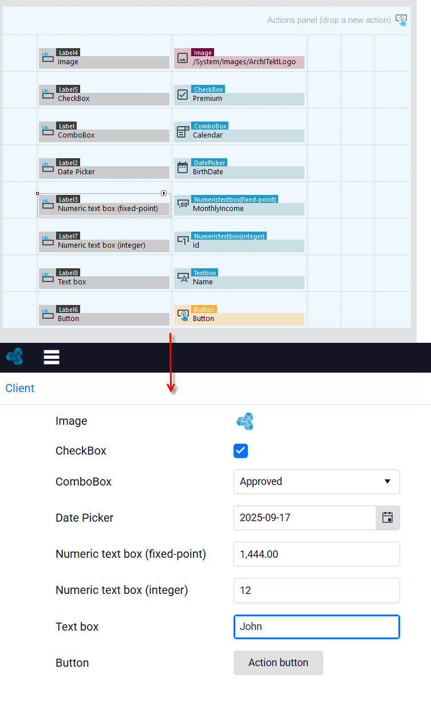The image size is (431, 712).
Task: Click the Text box field containing John
Action: tap(317, 627)
